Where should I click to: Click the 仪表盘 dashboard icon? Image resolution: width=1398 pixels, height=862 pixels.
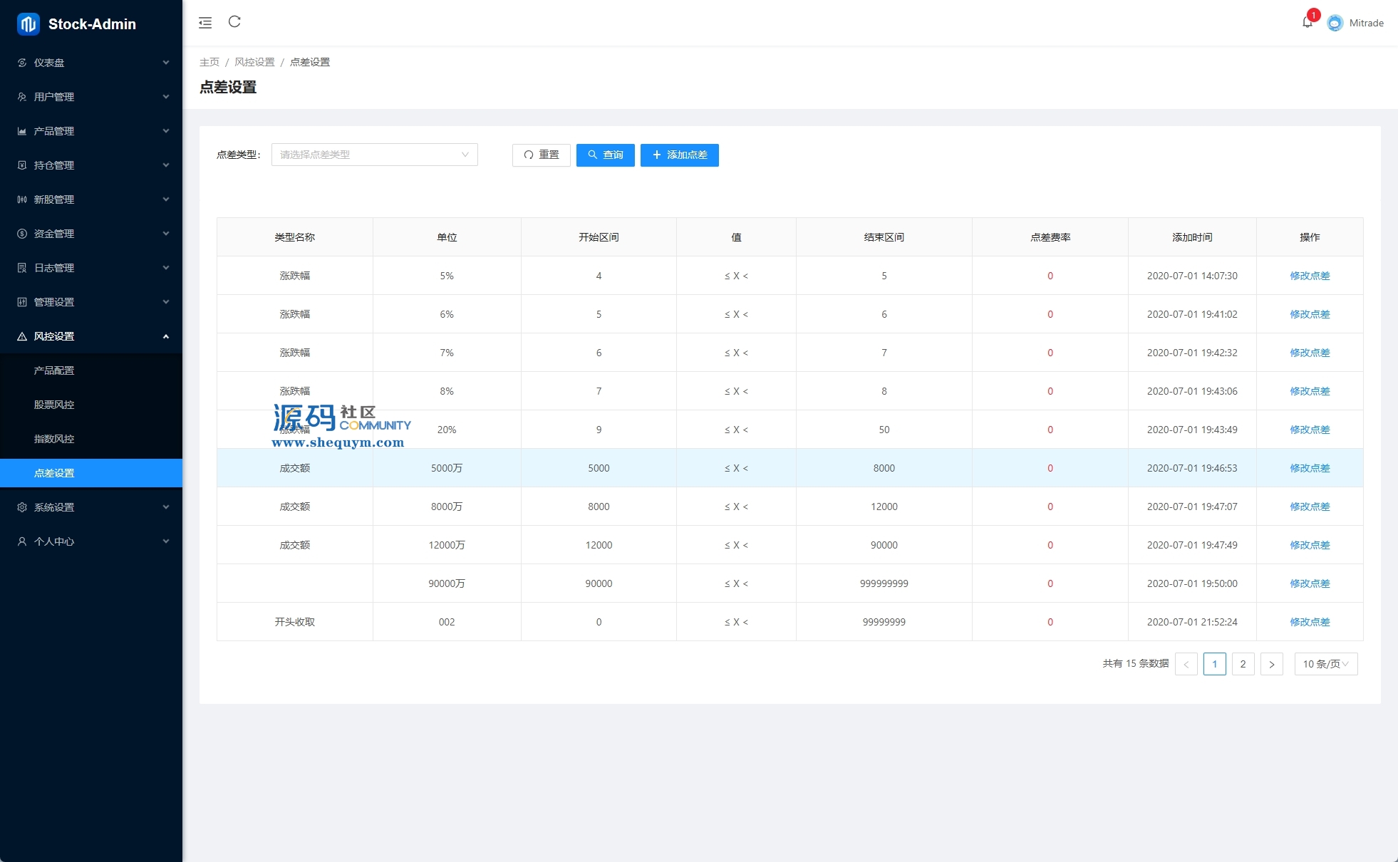point(22,63)
